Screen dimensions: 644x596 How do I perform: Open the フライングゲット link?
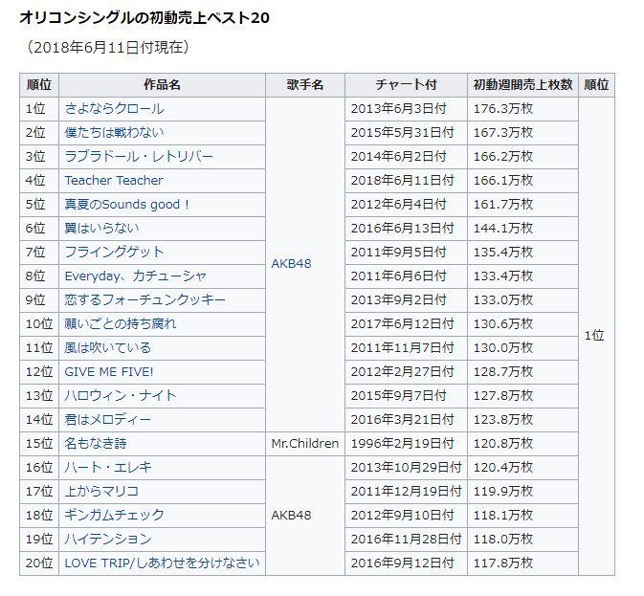point(114,252)
